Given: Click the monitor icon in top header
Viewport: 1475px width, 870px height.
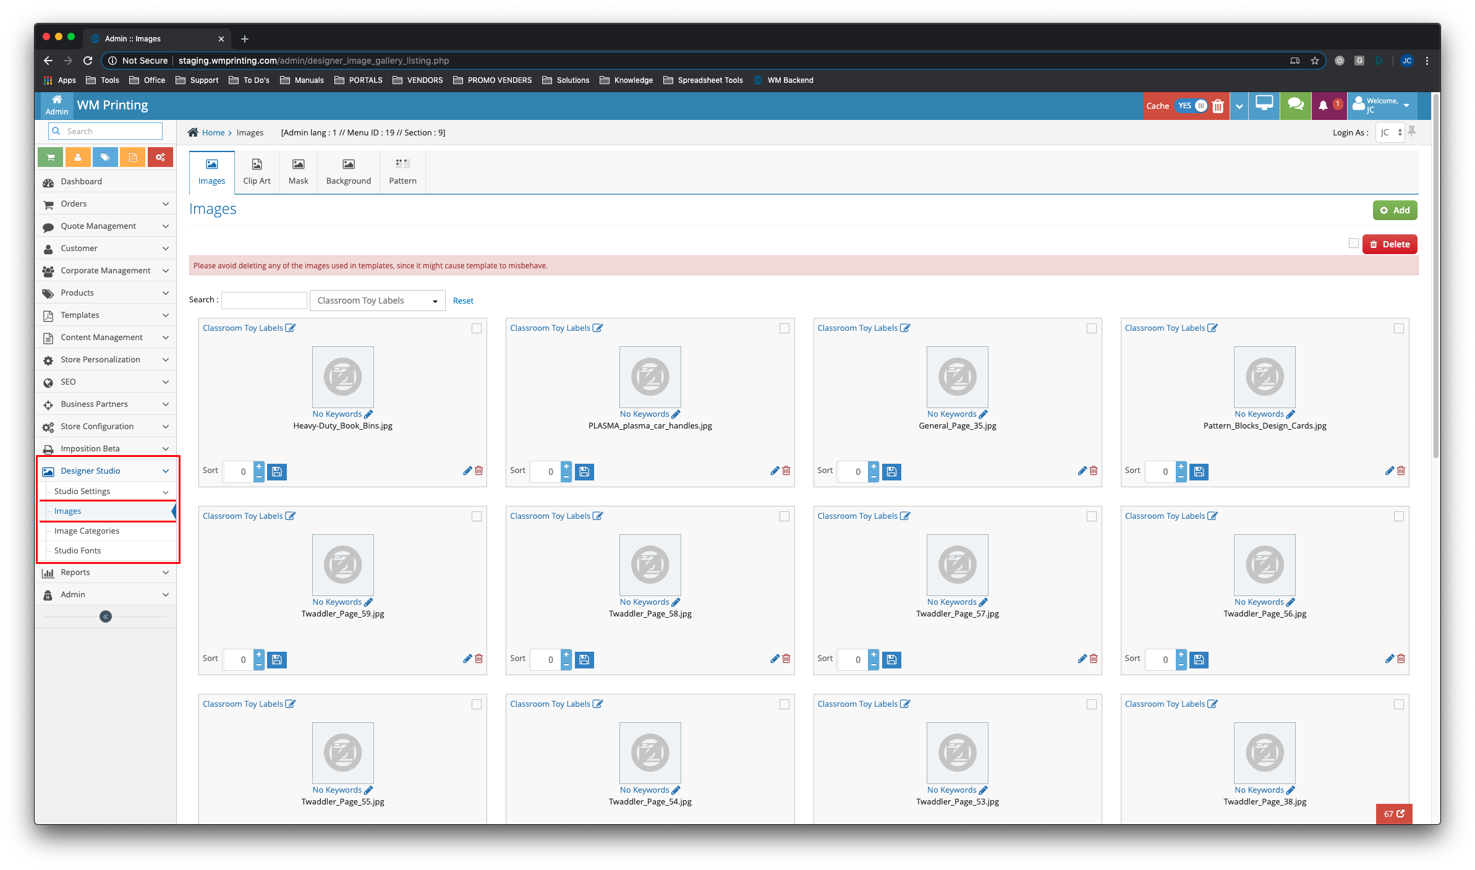Looking at the screenshot, I should click(x=1264, y=104).
